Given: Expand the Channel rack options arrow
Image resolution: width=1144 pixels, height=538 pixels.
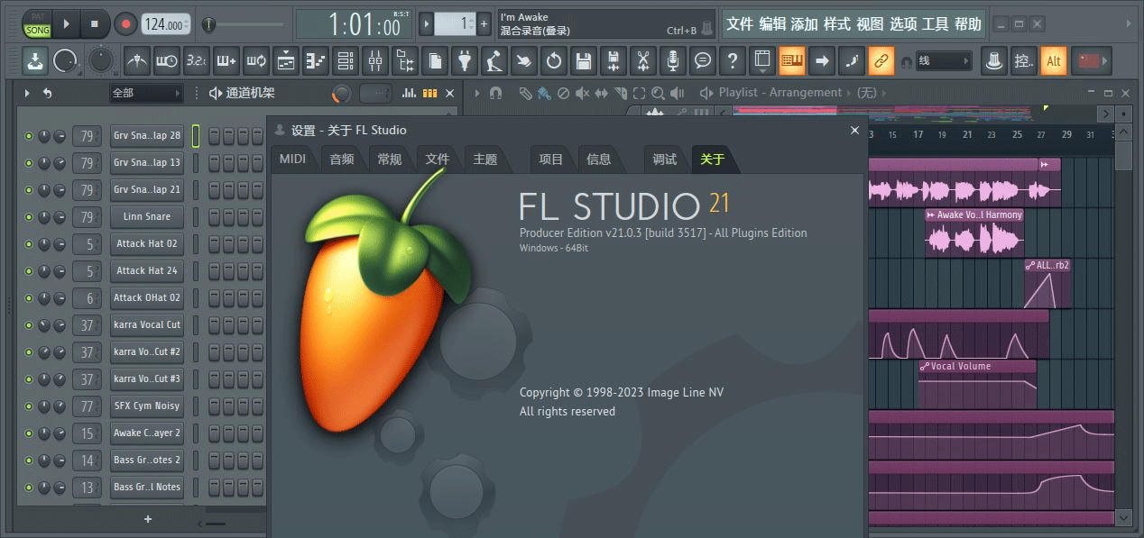Looking at the screenshot, I should [27, 93].
